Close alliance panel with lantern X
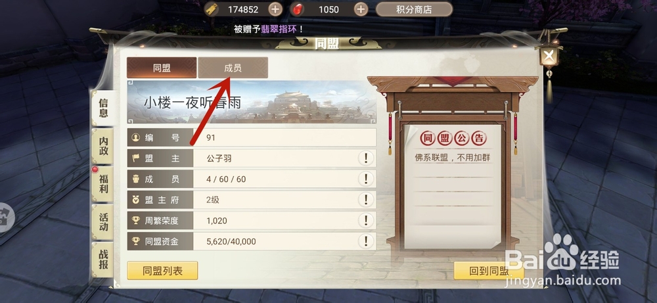Image resolution: width=657 pixels, height=303 pixels. pyautogui.click(x=549, y=55)
